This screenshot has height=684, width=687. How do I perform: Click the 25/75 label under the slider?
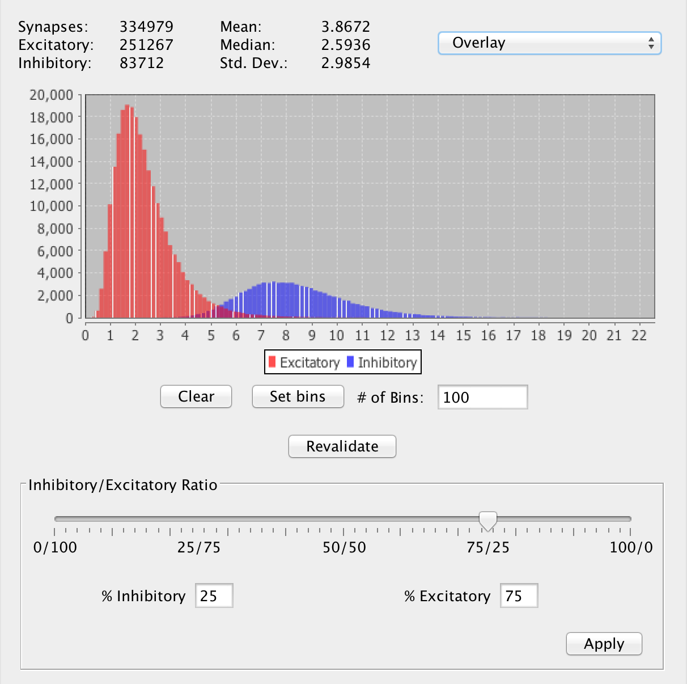point(198,547)
